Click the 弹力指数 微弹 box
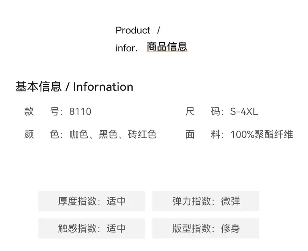The width and height of the screenshot is (308, 251). (x=206, y=201)
